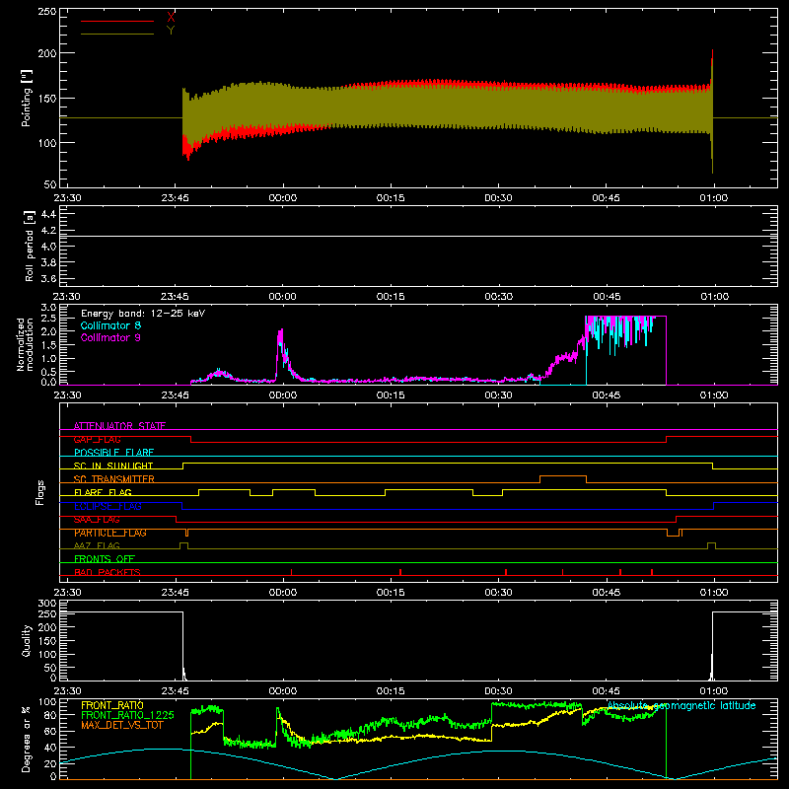Click the 'Flags' axis label
789x789 pixels.
40,492
